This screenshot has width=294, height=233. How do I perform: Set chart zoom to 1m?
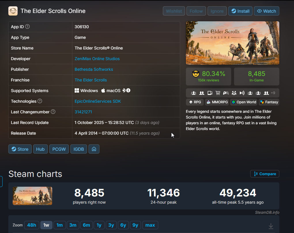point(60,225)
